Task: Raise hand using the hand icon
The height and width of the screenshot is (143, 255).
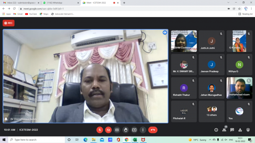Action: [126, 130]
